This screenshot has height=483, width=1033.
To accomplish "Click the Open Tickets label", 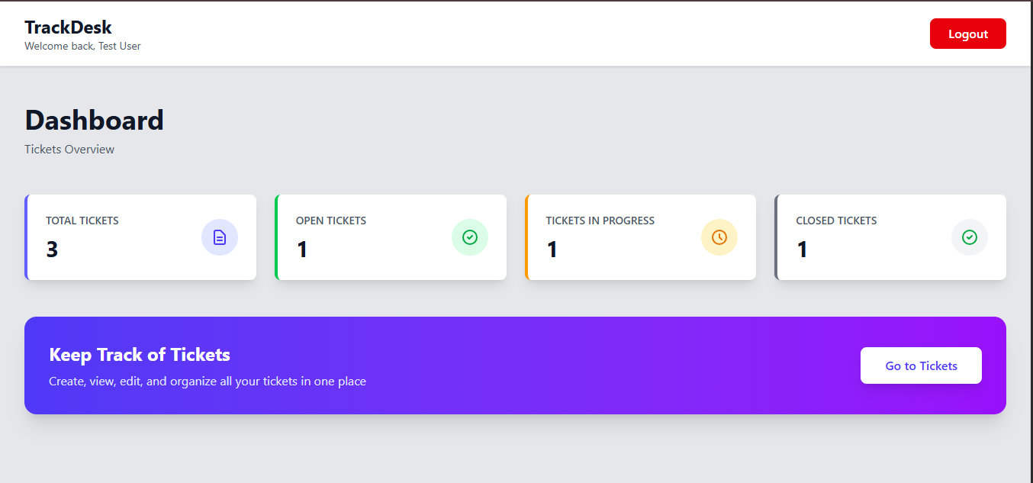I will [x=331, y=221].
